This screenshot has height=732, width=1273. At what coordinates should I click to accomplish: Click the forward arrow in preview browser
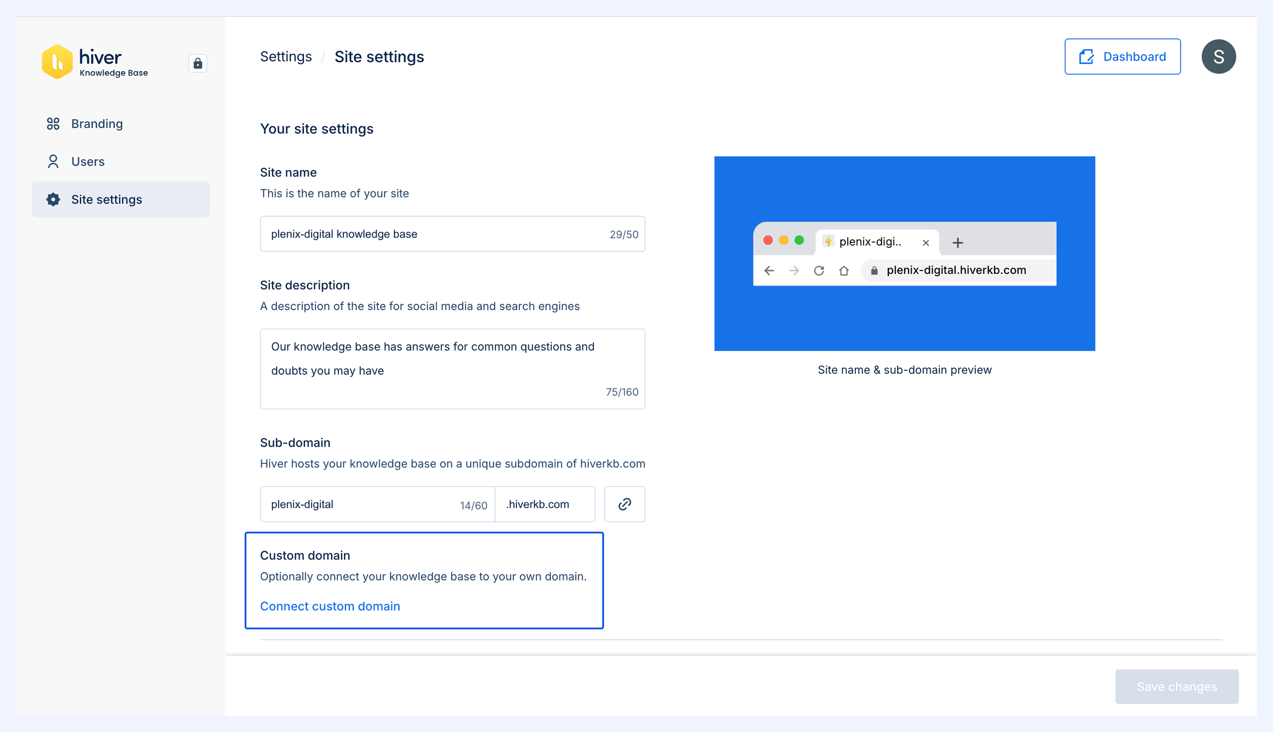[x=794, y=271]
